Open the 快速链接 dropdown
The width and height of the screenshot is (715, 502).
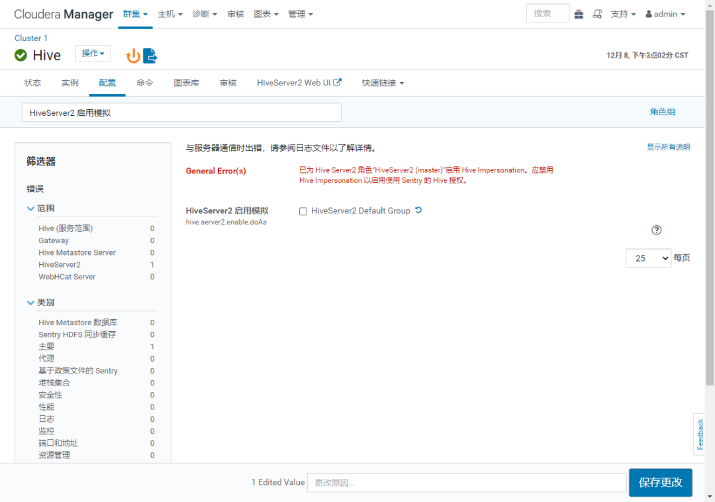[383, 83]
